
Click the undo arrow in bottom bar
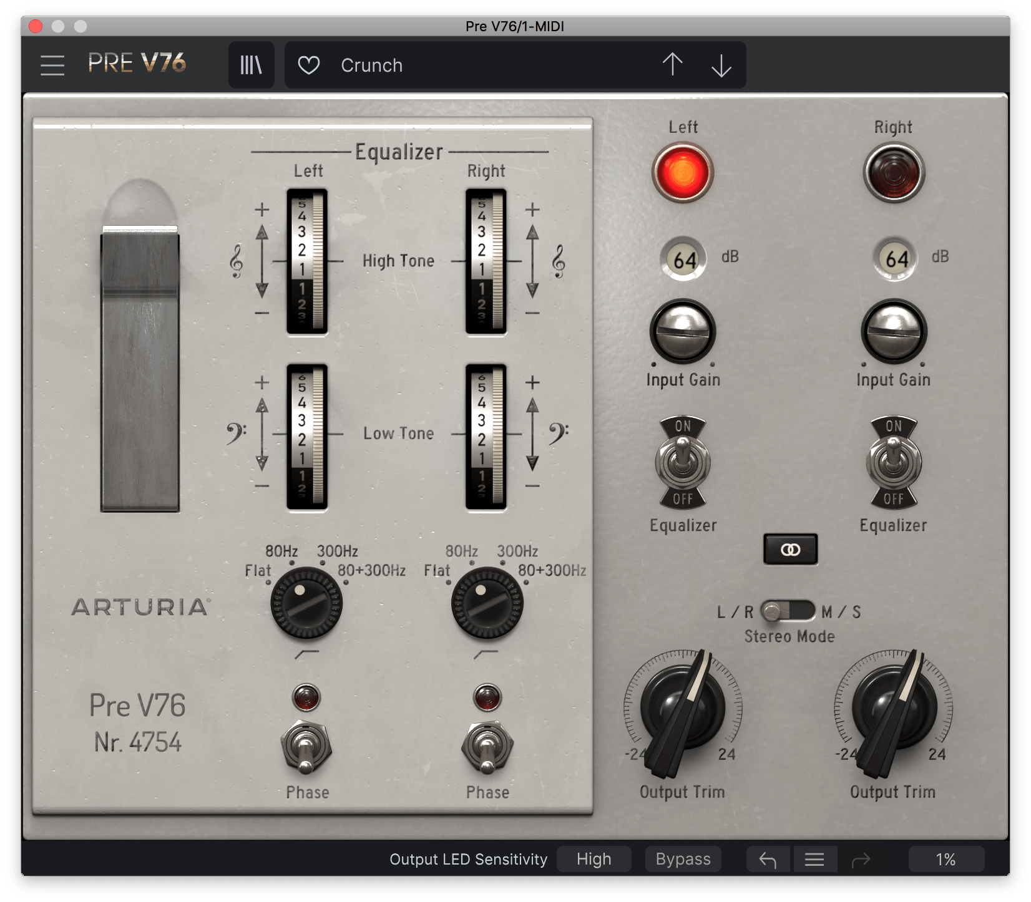[x=768, y=859]
